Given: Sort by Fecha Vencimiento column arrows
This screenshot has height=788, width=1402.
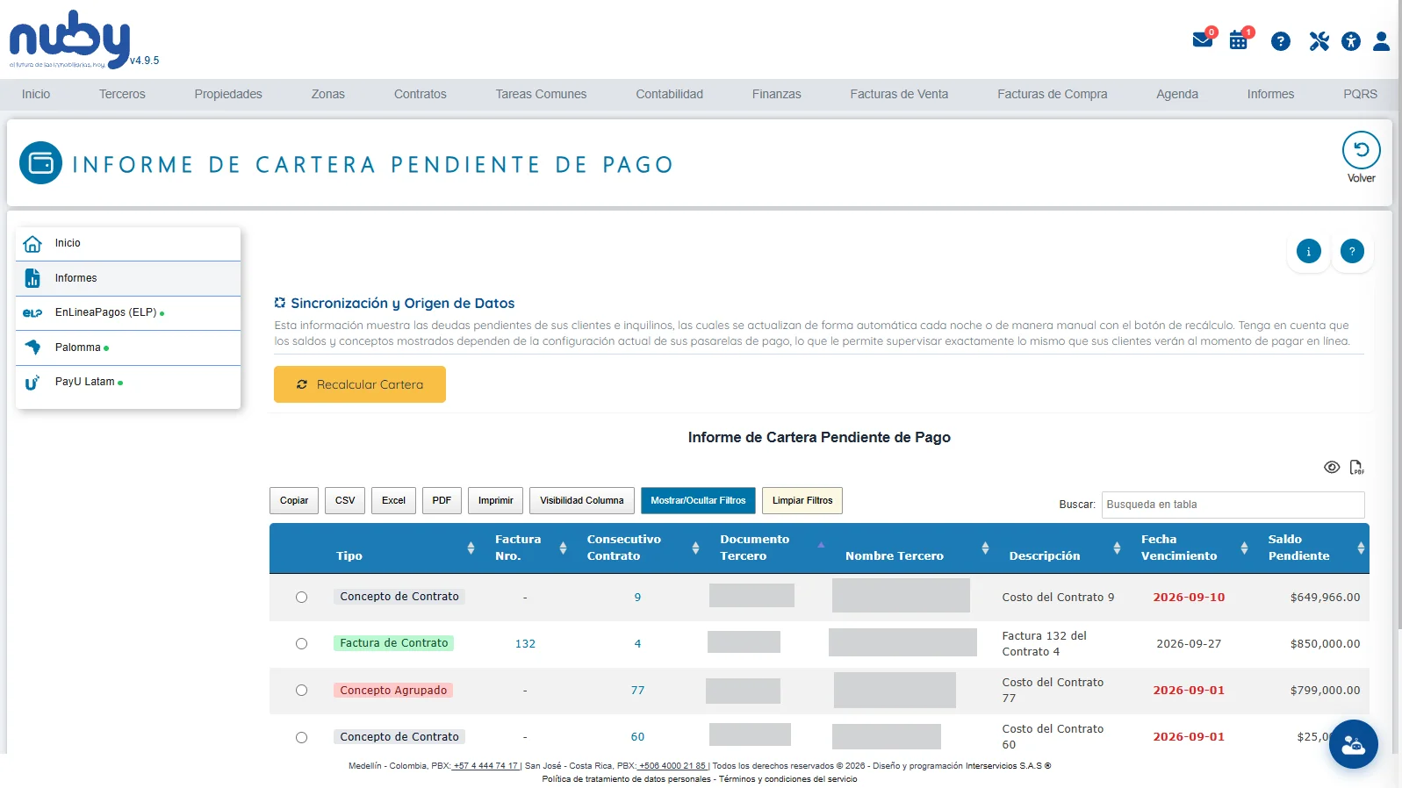Looking at the screenshot, I should 1244,548.
